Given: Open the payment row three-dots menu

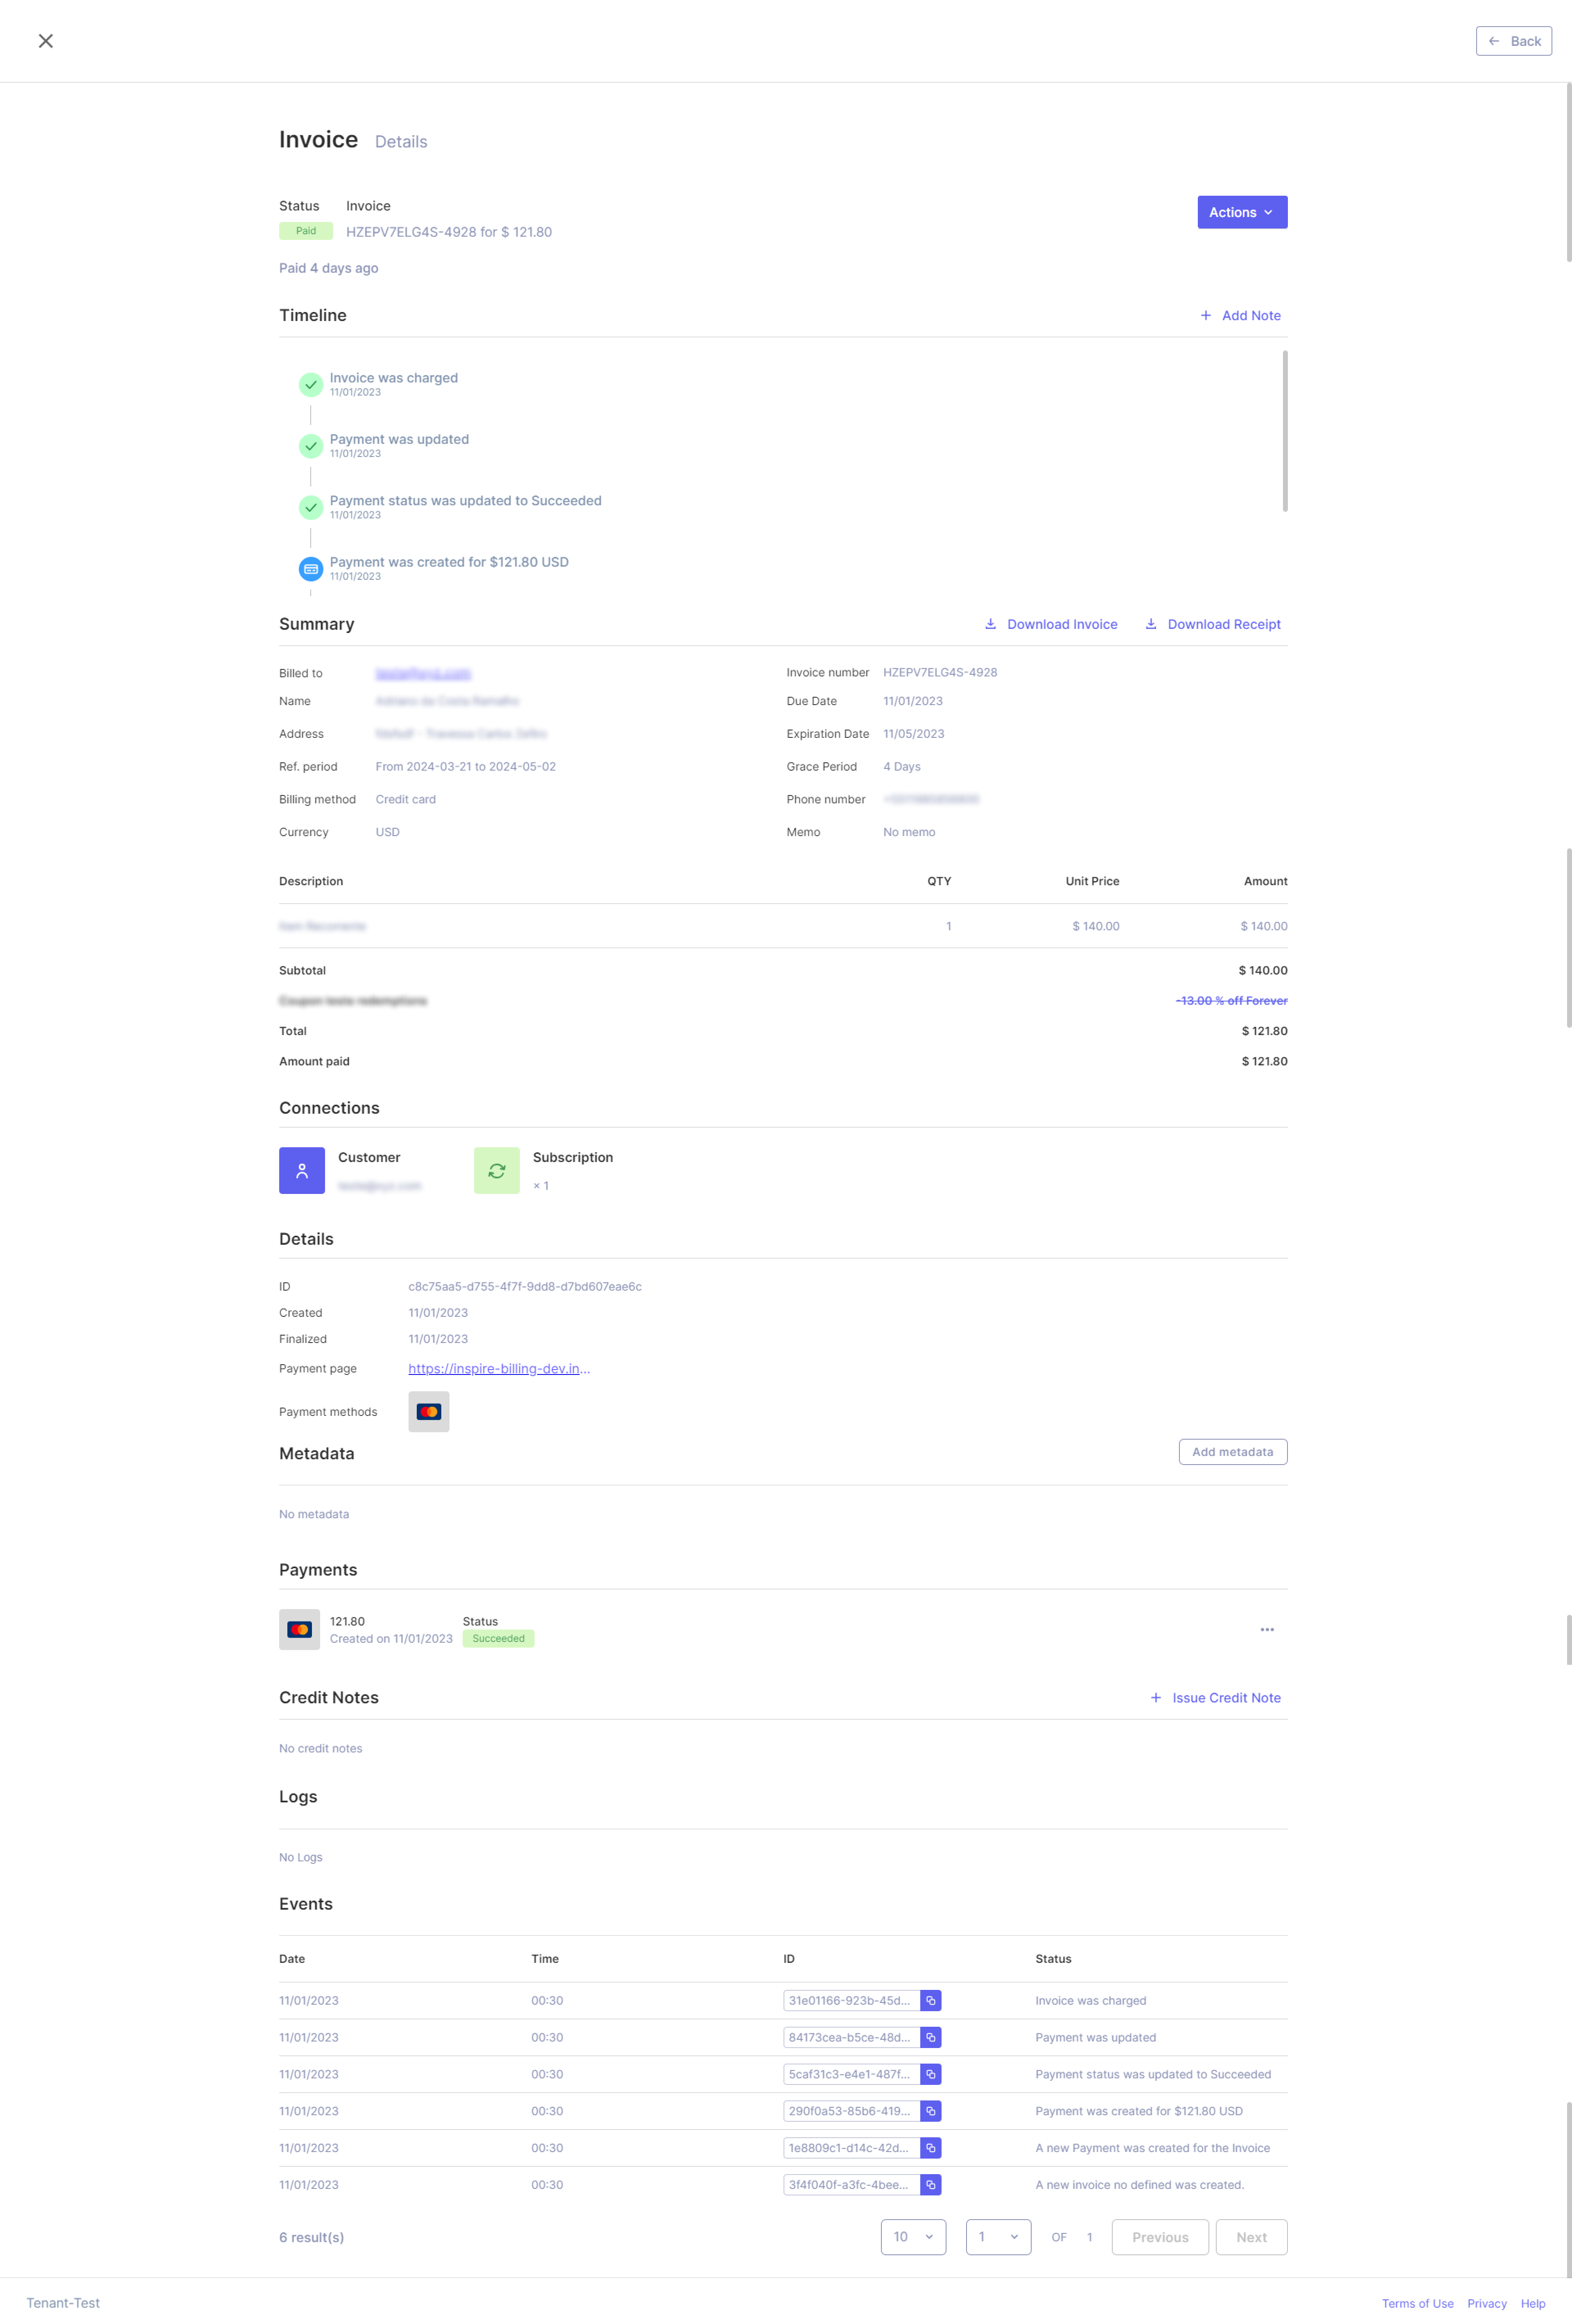Looking at the screenshot, I should coord(1267,1629).
